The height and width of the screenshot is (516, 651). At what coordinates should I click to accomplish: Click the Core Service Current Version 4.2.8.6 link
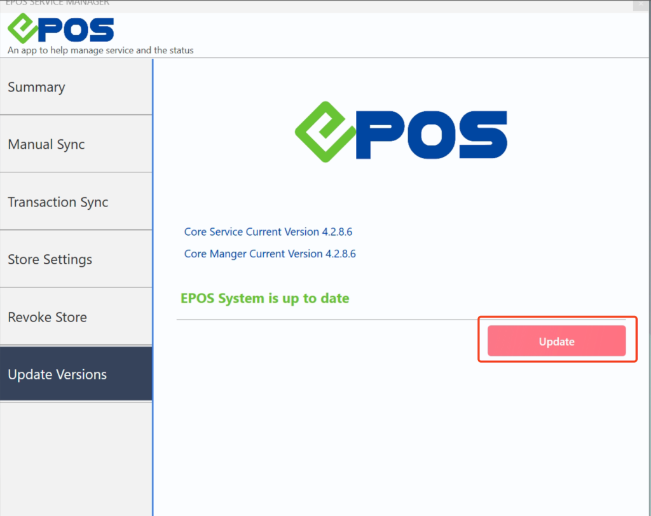coord(268,231)
